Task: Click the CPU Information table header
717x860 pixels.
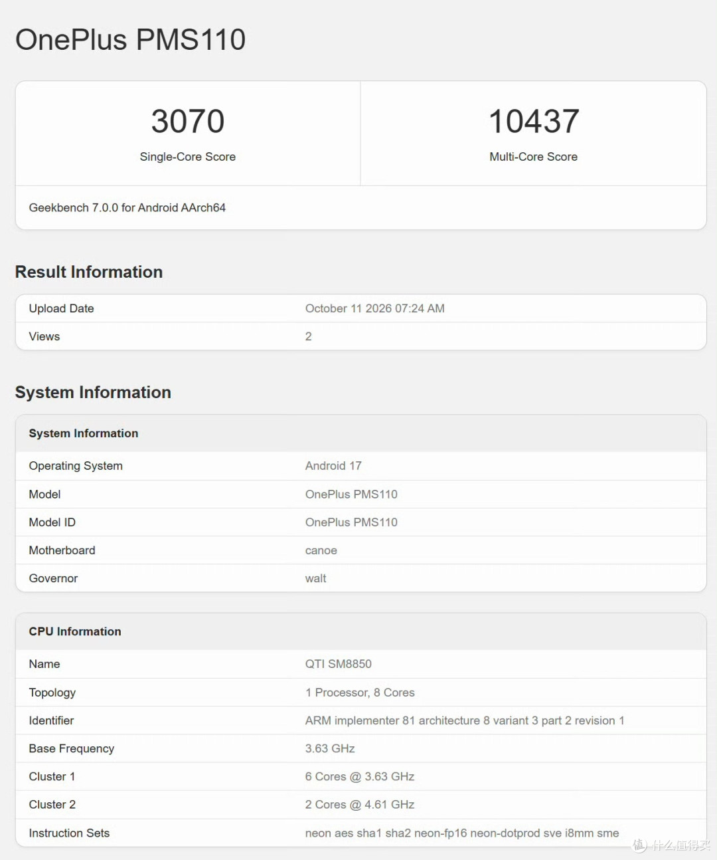Action: (x=75, y=631)
